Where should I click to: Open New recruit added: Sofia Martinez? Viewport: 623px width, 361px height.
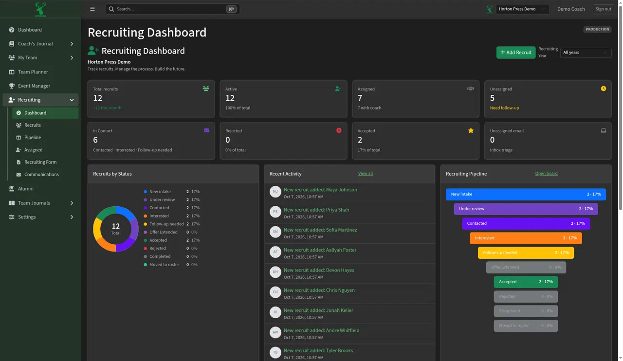[x=320, y=230]
